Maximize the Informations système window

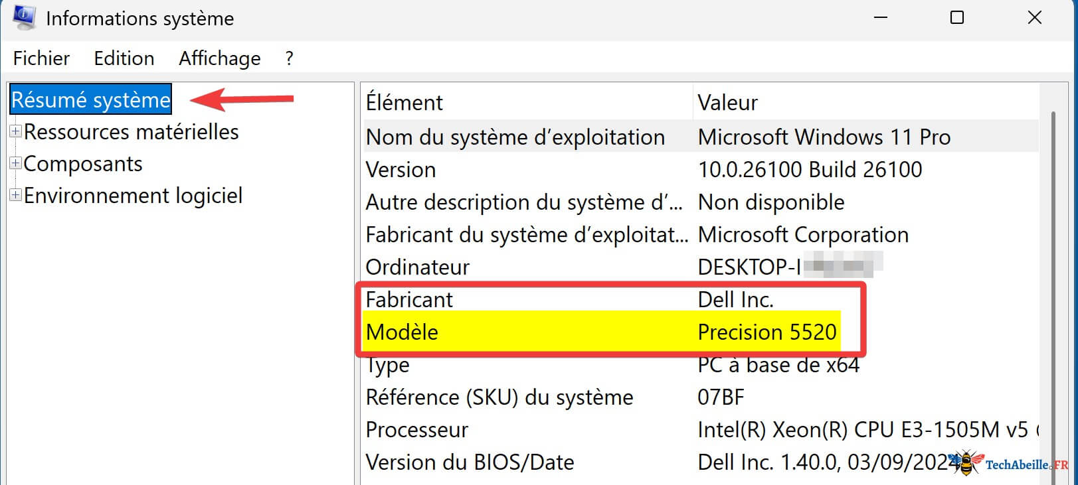(956, 17)
